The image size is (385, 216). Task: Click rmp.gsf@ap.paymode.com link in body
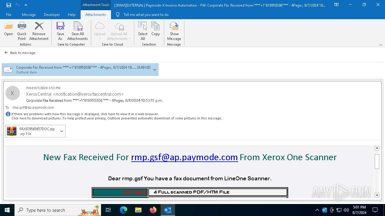[184, 157]
